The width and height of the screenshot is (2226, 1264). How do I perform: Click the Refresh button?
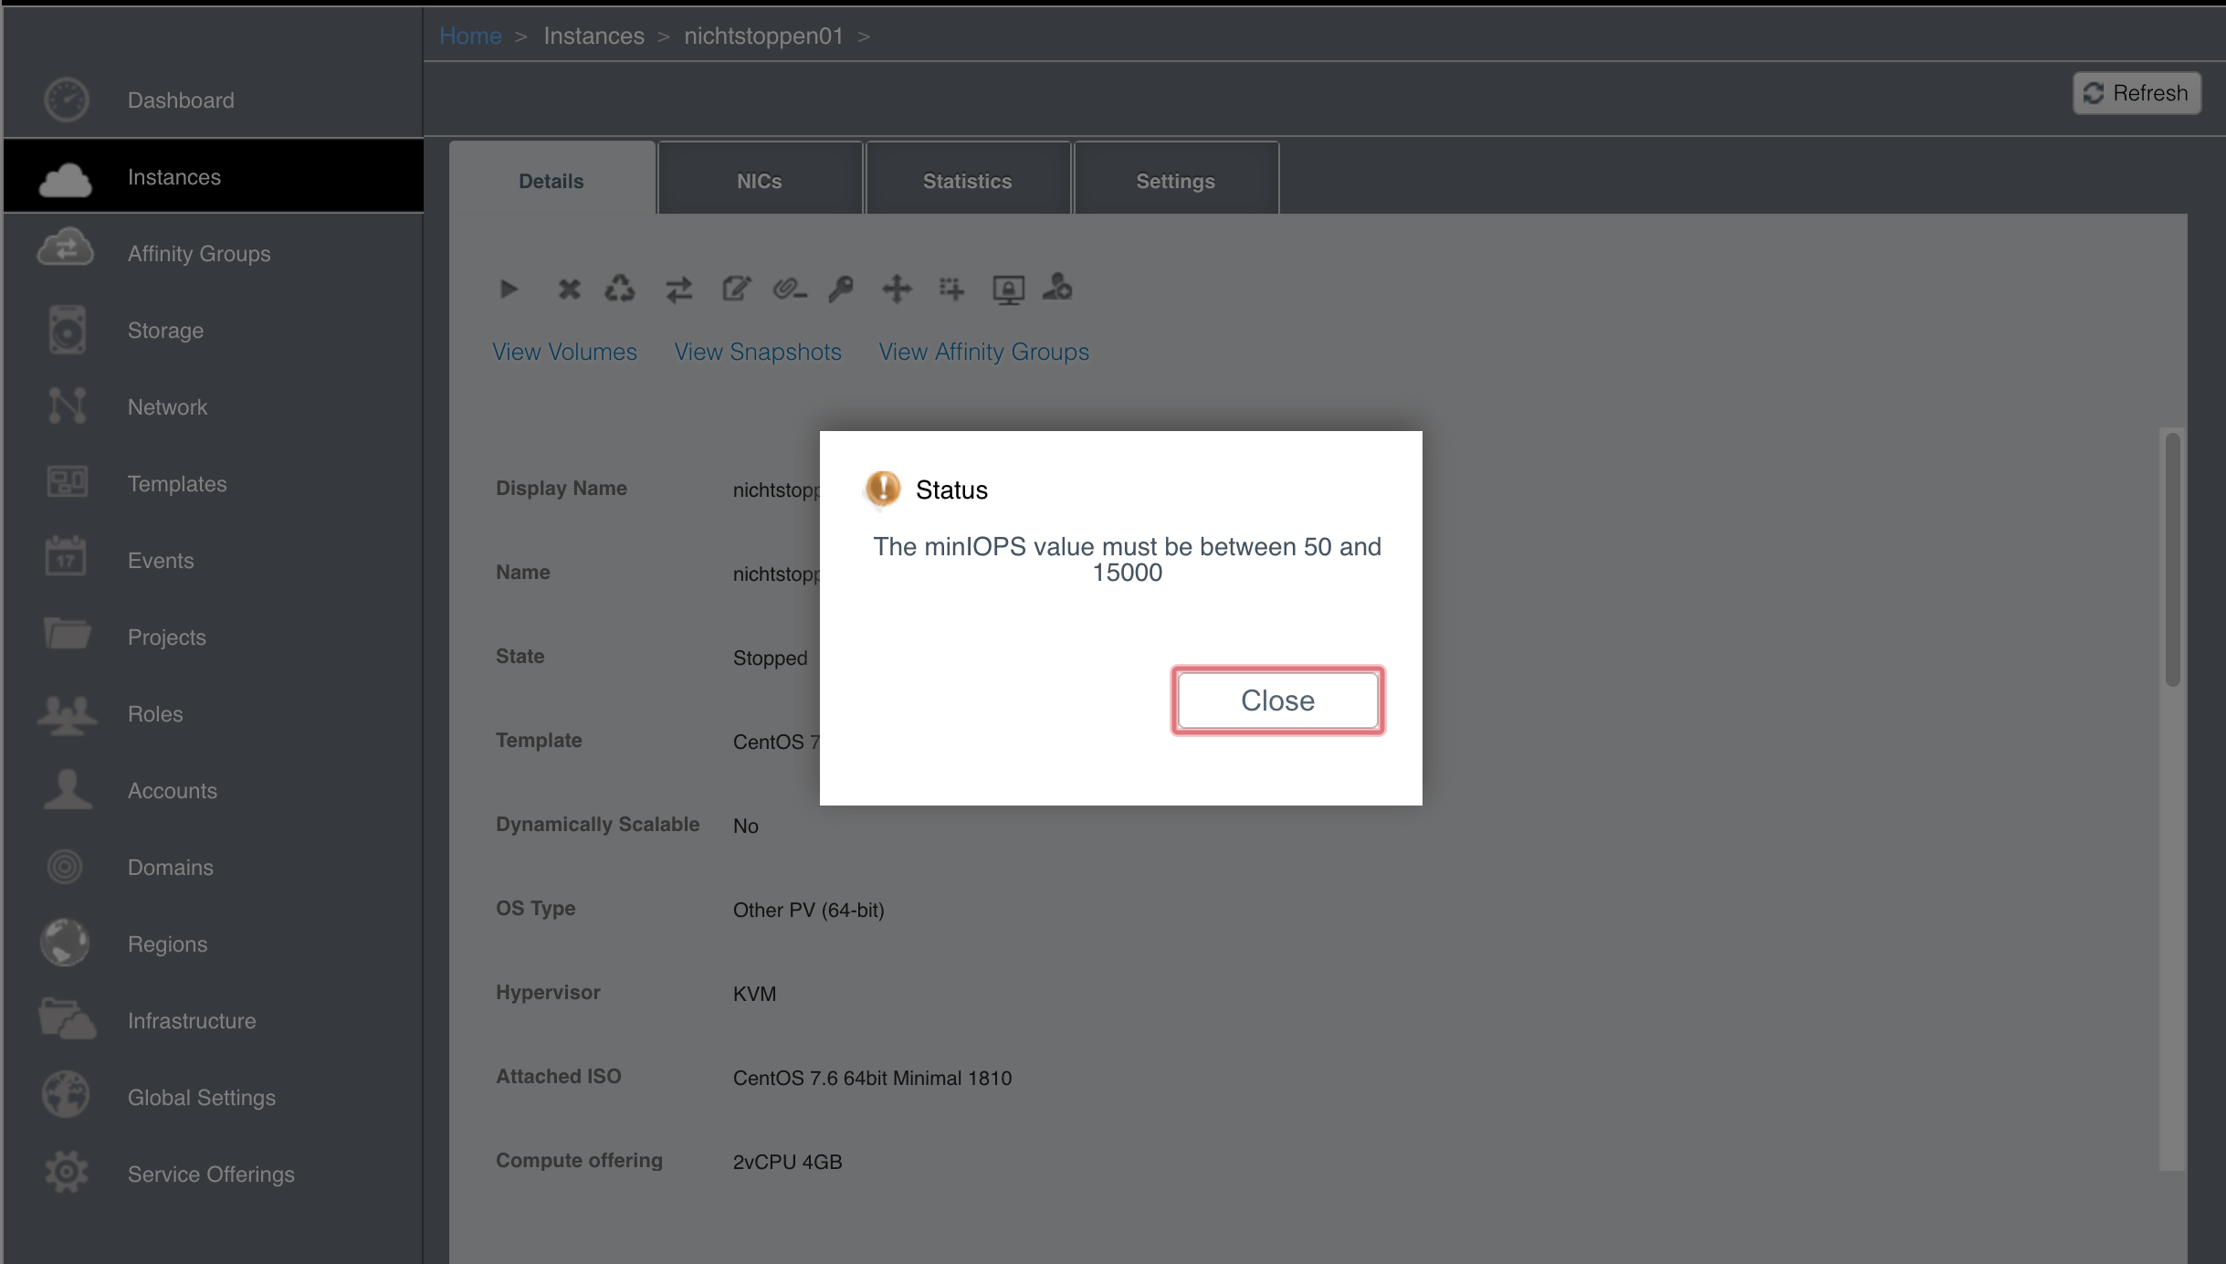pos(2137,93)
